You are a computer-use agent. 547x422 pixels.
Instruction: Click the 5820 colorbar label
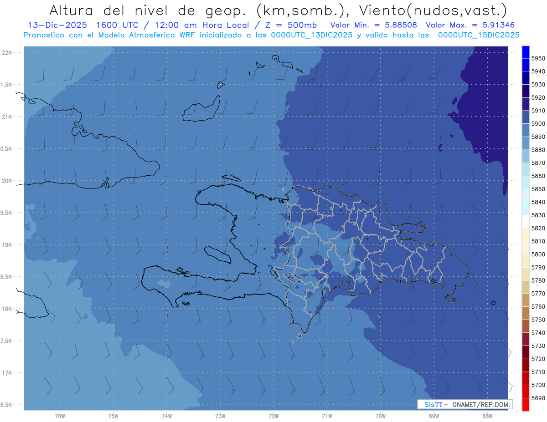pos(538,228)
